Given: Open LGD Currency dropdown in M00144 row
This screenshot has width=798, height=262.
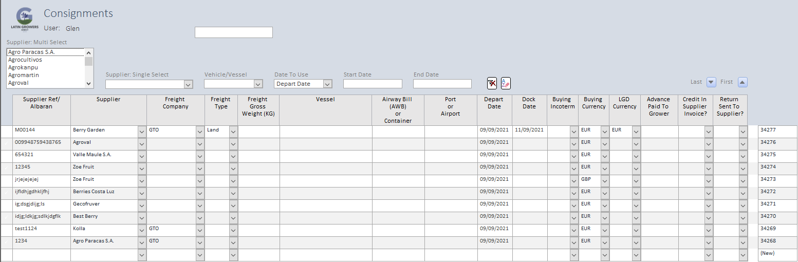Looking at the screenshot, I should [636, 132].
